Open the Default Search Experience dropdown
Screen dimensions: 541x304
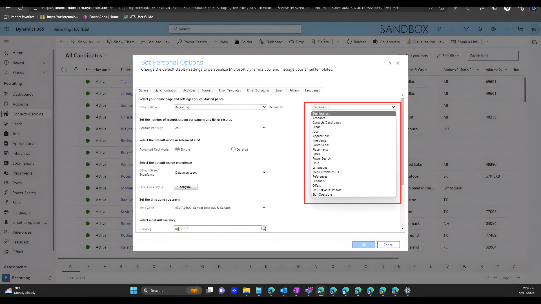click(x=220, y=172)
